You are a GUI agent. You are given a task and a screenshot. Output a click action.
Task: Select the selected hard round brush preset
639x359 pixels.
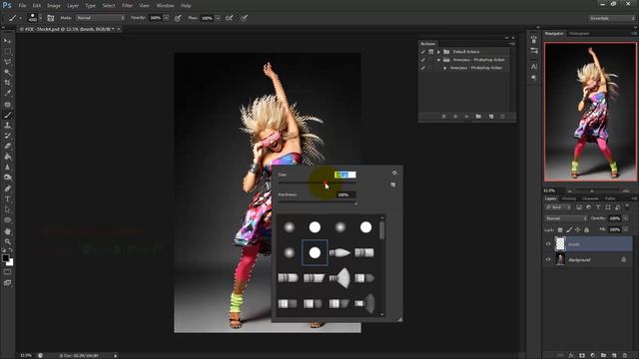coord(315,252)
